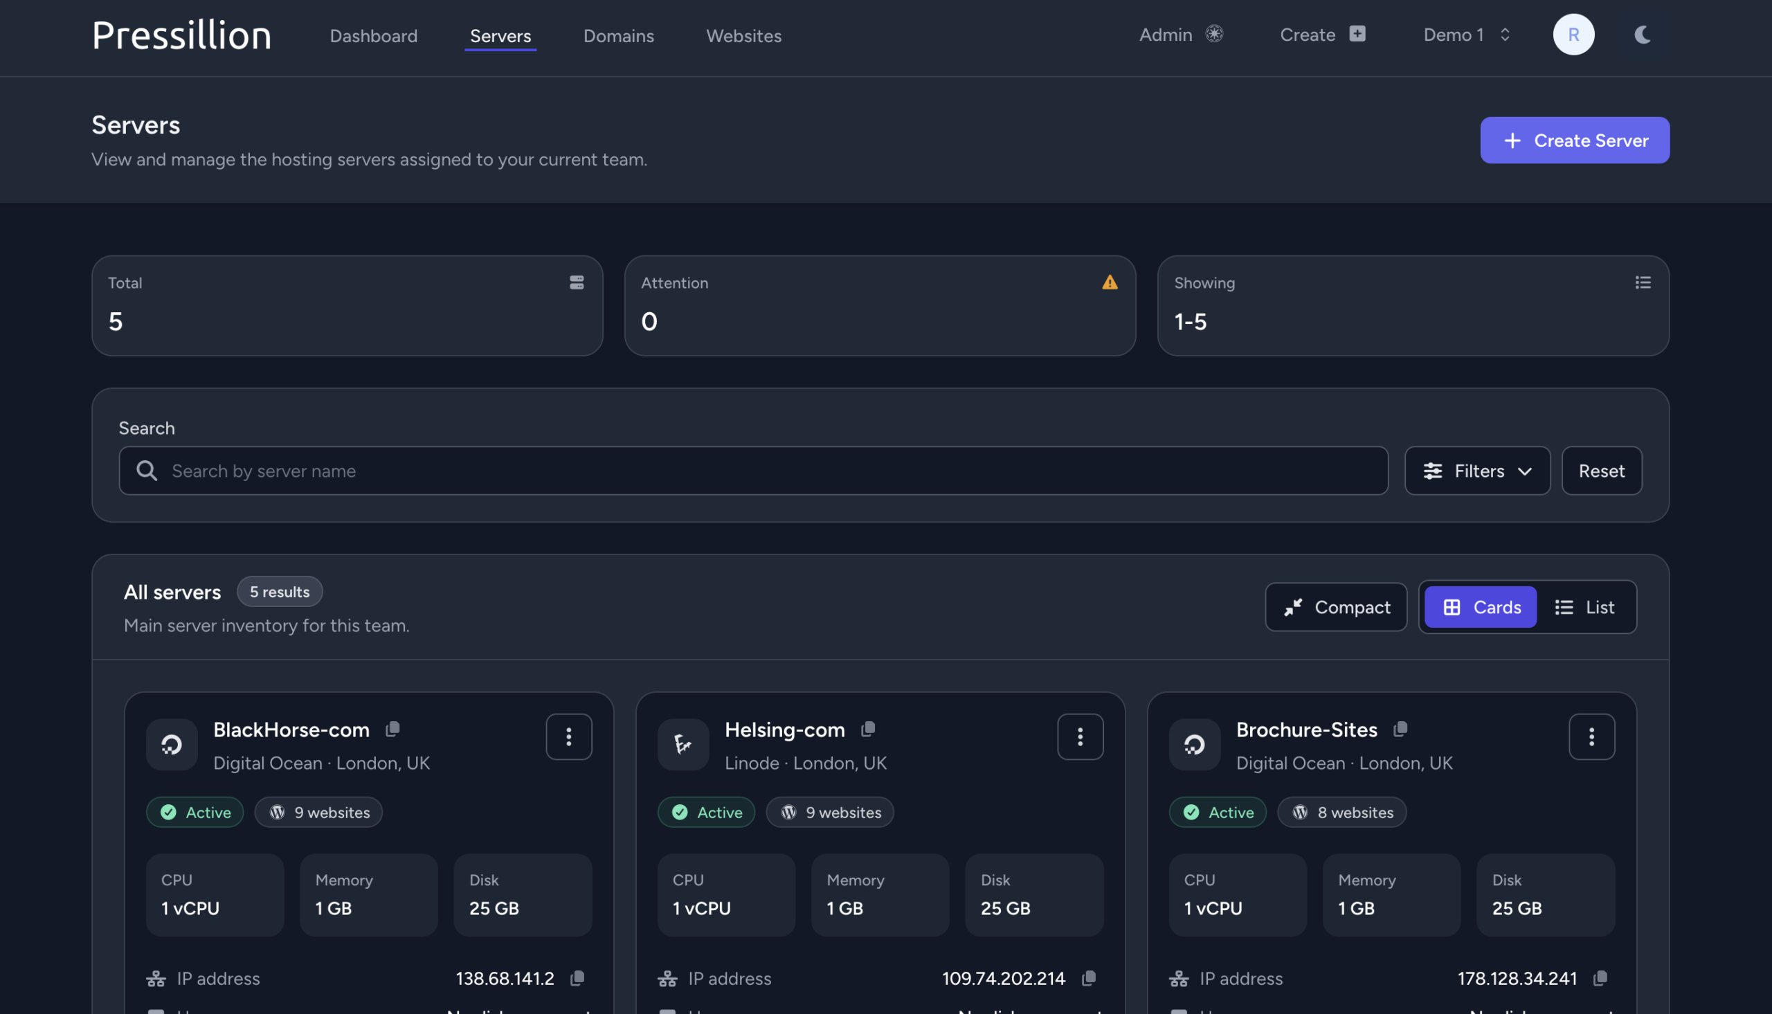Copy the BlackHorse-com server name
The image size is (1772, 1014).
point(392,729)
